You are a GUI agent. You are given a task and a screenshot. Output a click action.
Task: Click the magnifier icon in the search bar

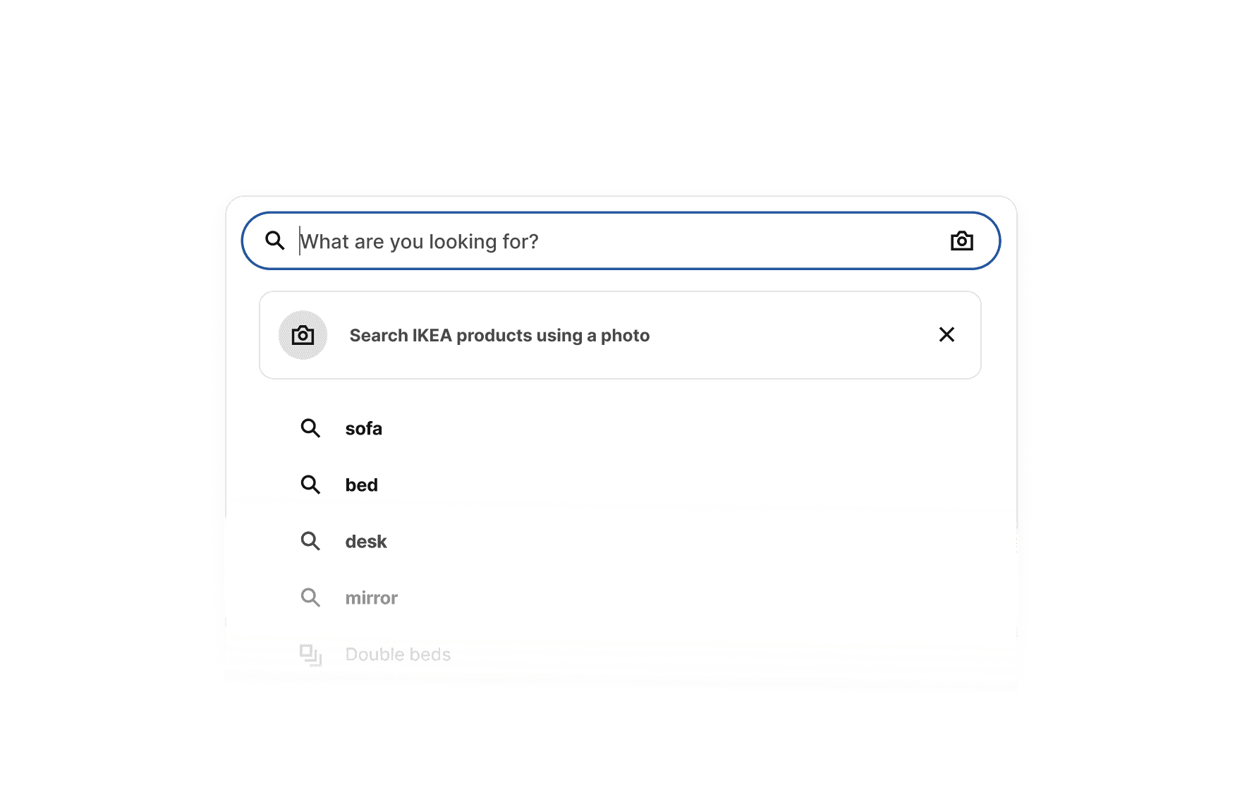275,241
